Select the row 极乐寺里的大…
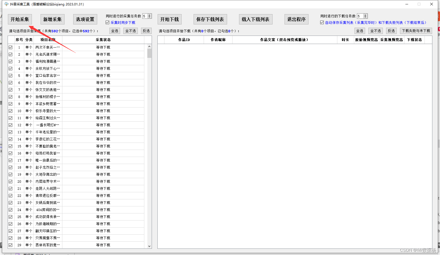The width and height of the screenshot is (440, 255). click(76, 111)
